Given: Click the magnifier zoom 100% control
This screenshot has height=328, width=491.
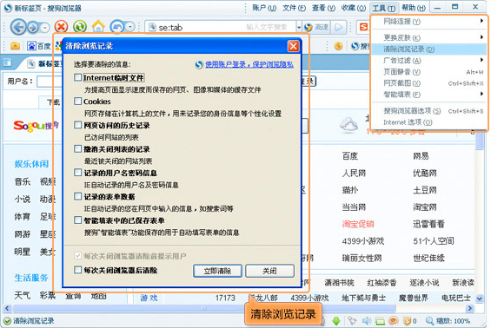Looking at the screenshot, I should tap(448, 321).
